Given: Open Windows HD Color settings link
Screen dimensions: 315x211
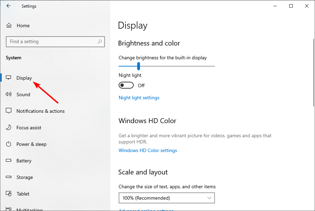Looking at the screenshot, I should (148, 150).
